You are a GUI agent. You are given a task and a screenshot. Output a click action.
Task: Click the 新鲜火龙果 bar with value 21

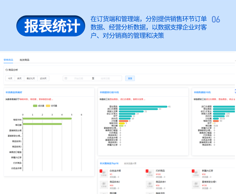pyautogui.click(x=131, y=111)
